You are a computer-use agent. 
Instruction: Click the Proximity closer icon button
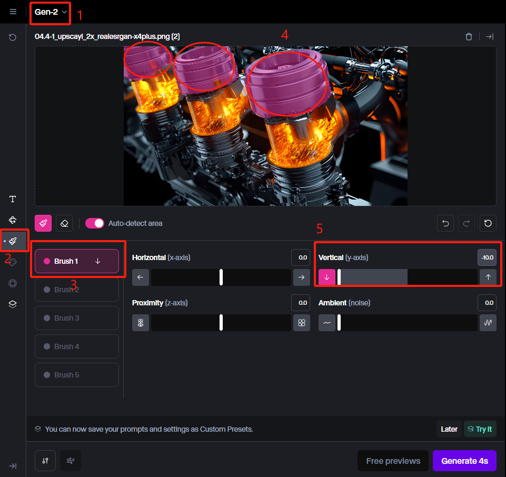[301, 323]
